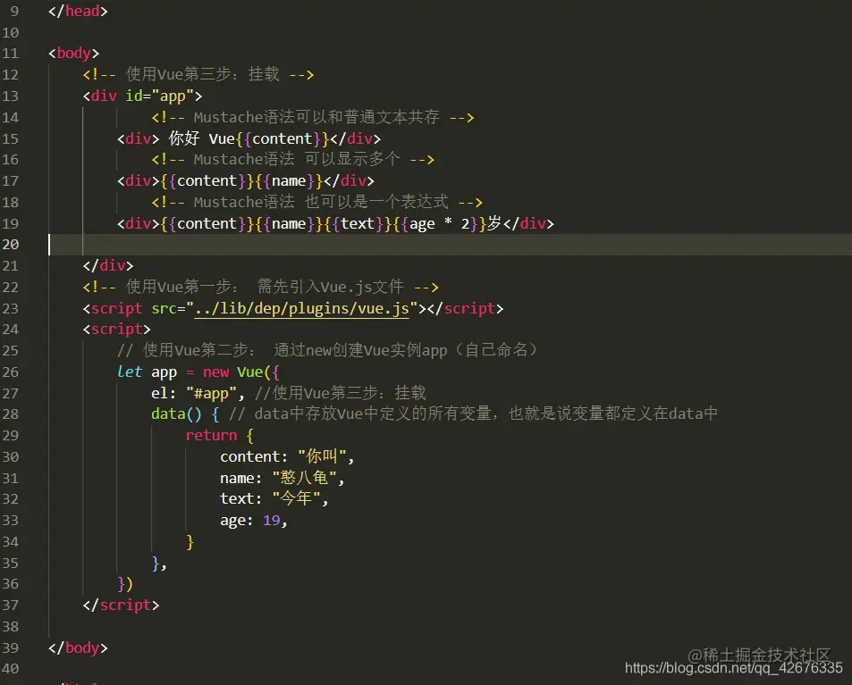Screen dimensions: 852x685
Task: Click the div id="app" opening tag
Action: pyautogui.click(x=142, y=96)
